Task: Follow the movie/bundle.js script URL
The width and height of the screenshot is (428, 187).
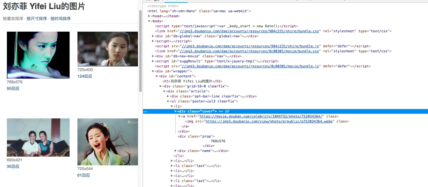Action: click(251, 66)
